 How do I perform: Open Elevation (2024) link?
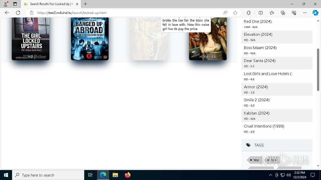click(x=258, y=34)
